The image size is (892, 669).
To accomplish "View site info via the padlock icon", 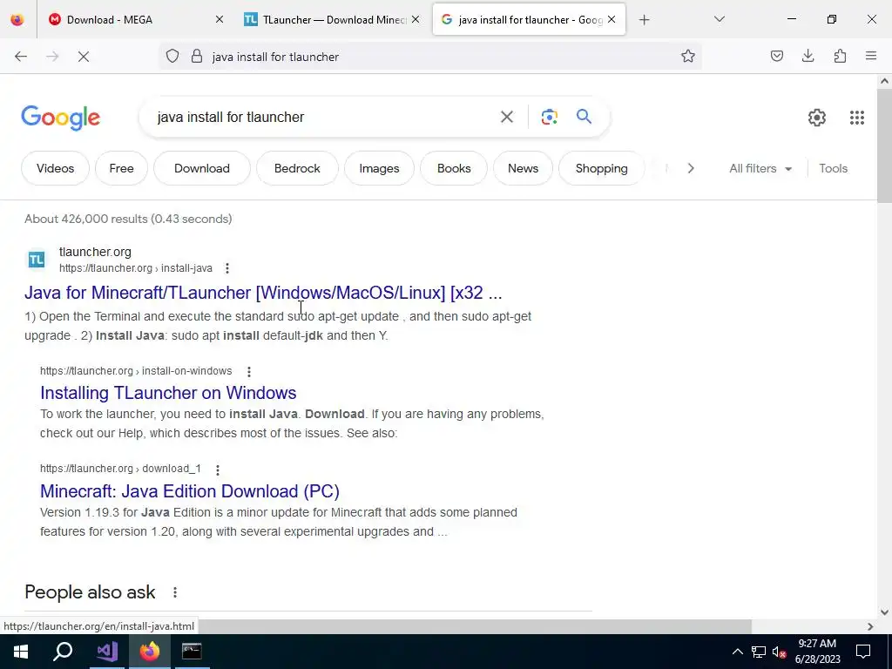I will coord(197,57).
